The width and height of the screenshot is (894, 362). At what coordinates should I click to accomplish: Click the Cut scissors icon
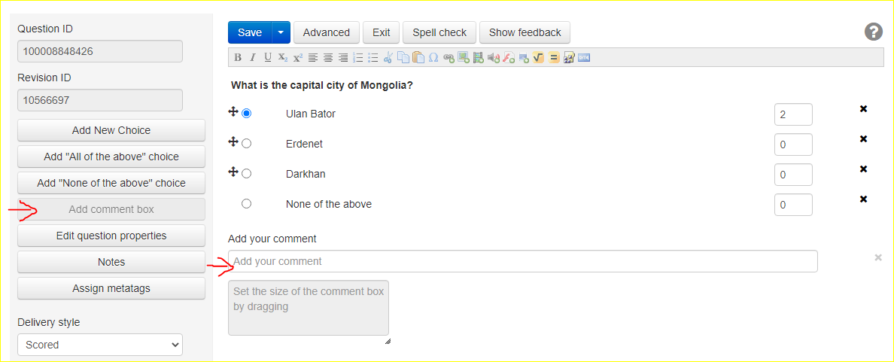pyautogui.click(x=388, y=58)
